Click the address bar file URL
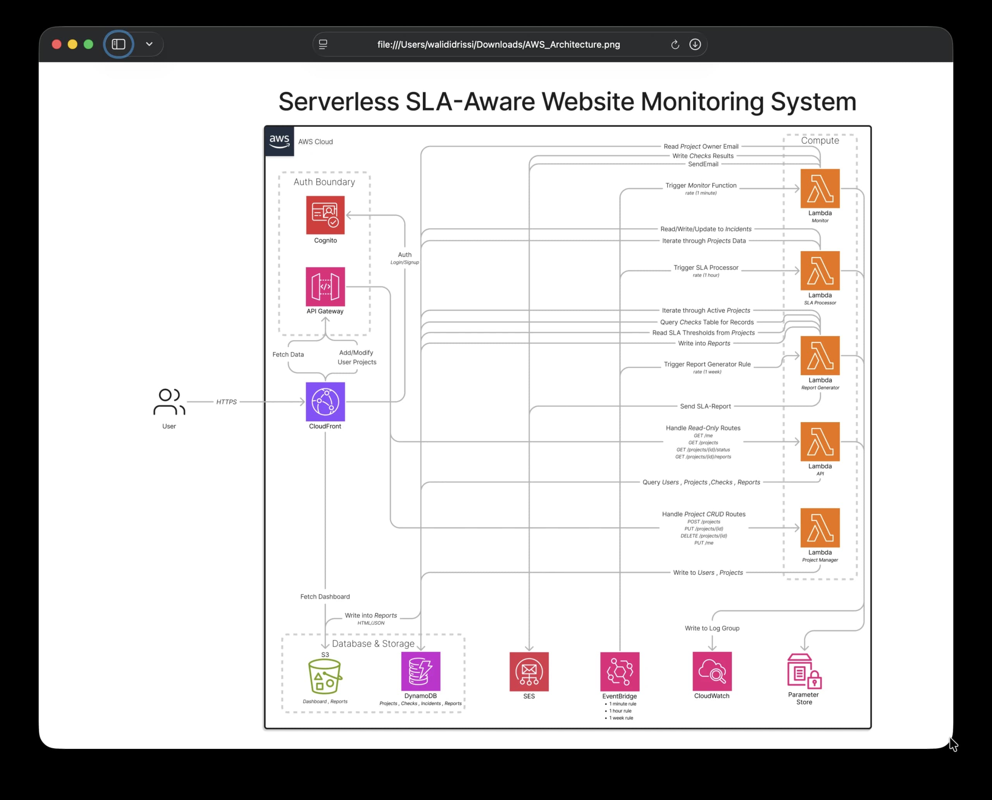992x800 pixels. (499, 45)
